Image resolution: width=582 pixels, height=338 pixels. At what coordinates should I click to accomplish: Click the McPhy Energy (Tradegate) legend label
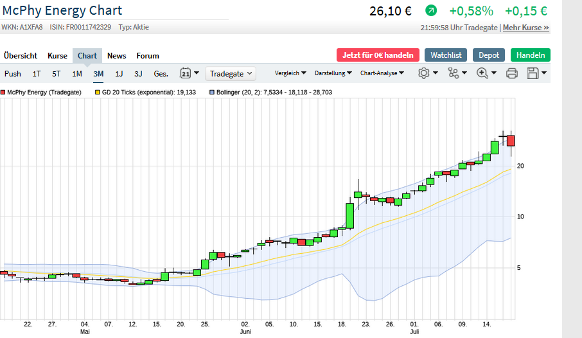44,92
